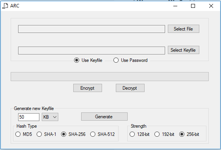Viewport: 221px width, 150px height.
Task: Set strength to 192-bit
Action: 164,134
